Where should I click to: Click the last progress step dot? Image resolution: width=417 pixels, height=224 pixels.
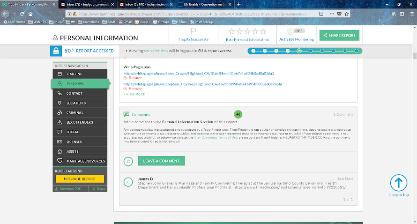click(x=357, y=51)
